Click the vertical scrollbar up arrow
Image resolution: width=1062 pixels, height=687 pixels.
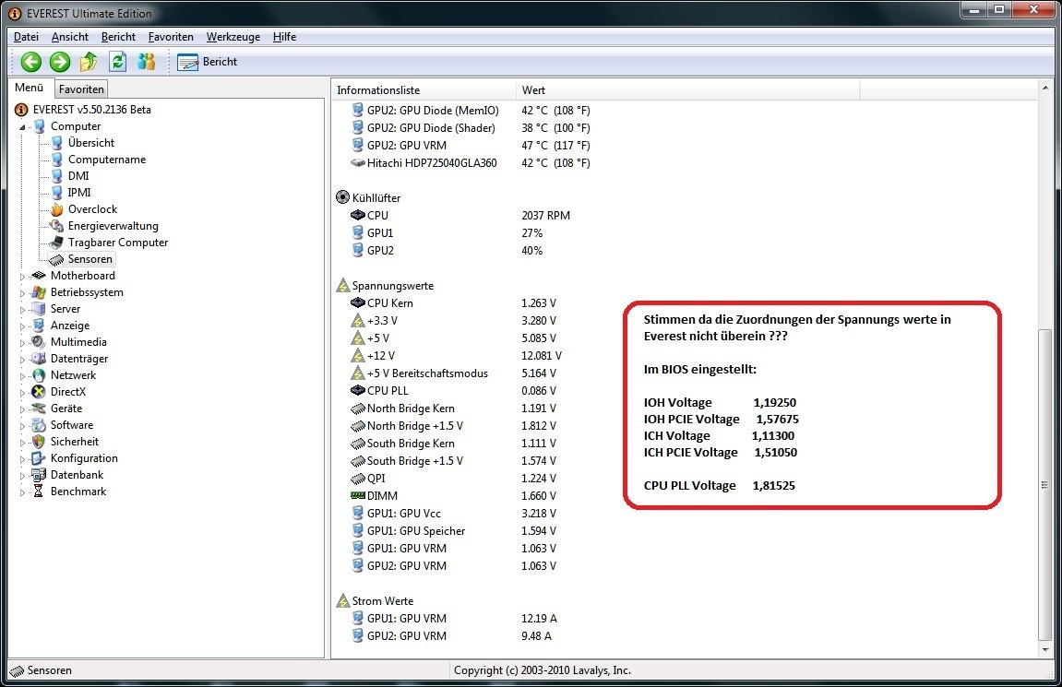tap(1044, 88)
